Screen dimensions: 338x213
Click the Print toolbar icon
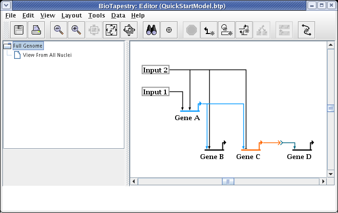37,30
